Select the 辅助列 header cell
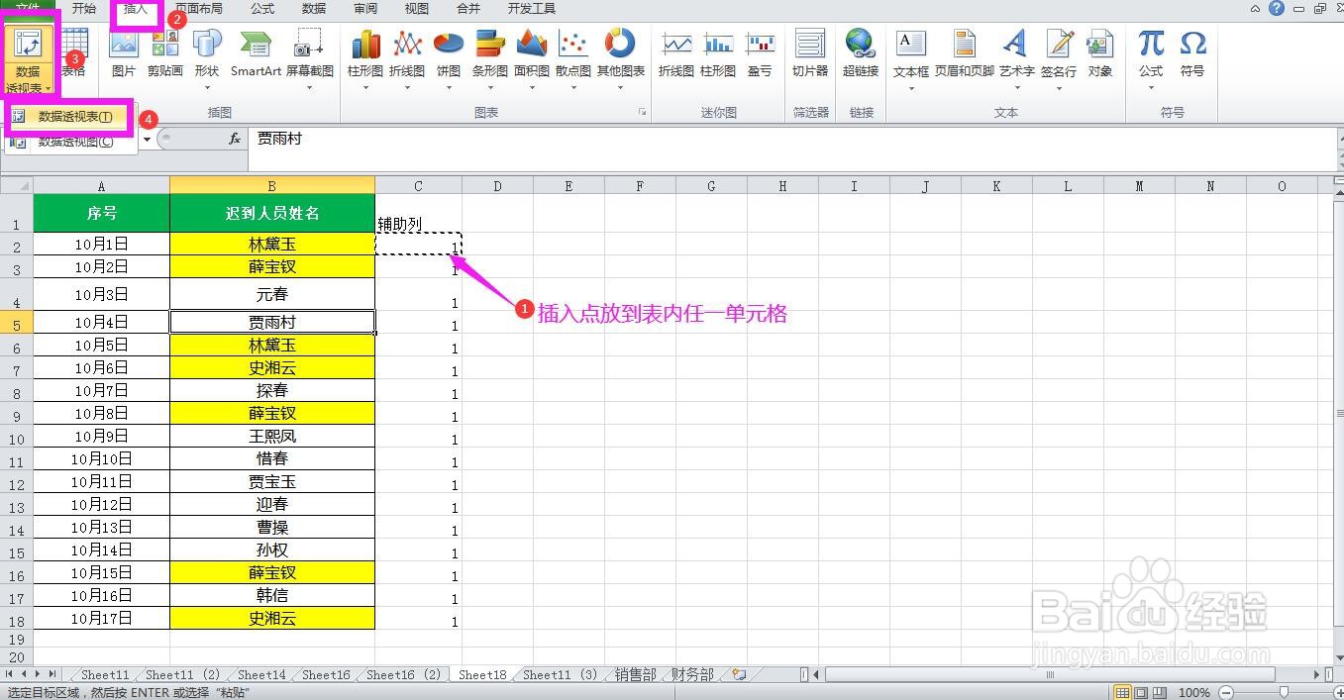This screenshot has width=1344, height=700. click(418, 213)
